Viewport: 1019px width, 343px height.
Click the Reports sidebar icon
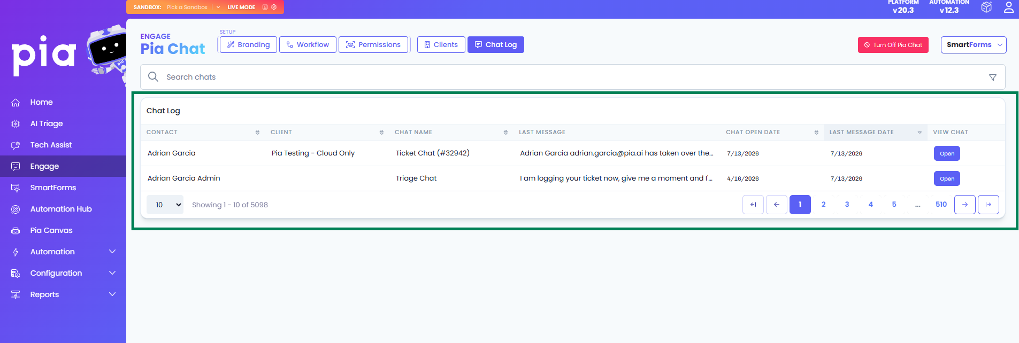(16, 294)
